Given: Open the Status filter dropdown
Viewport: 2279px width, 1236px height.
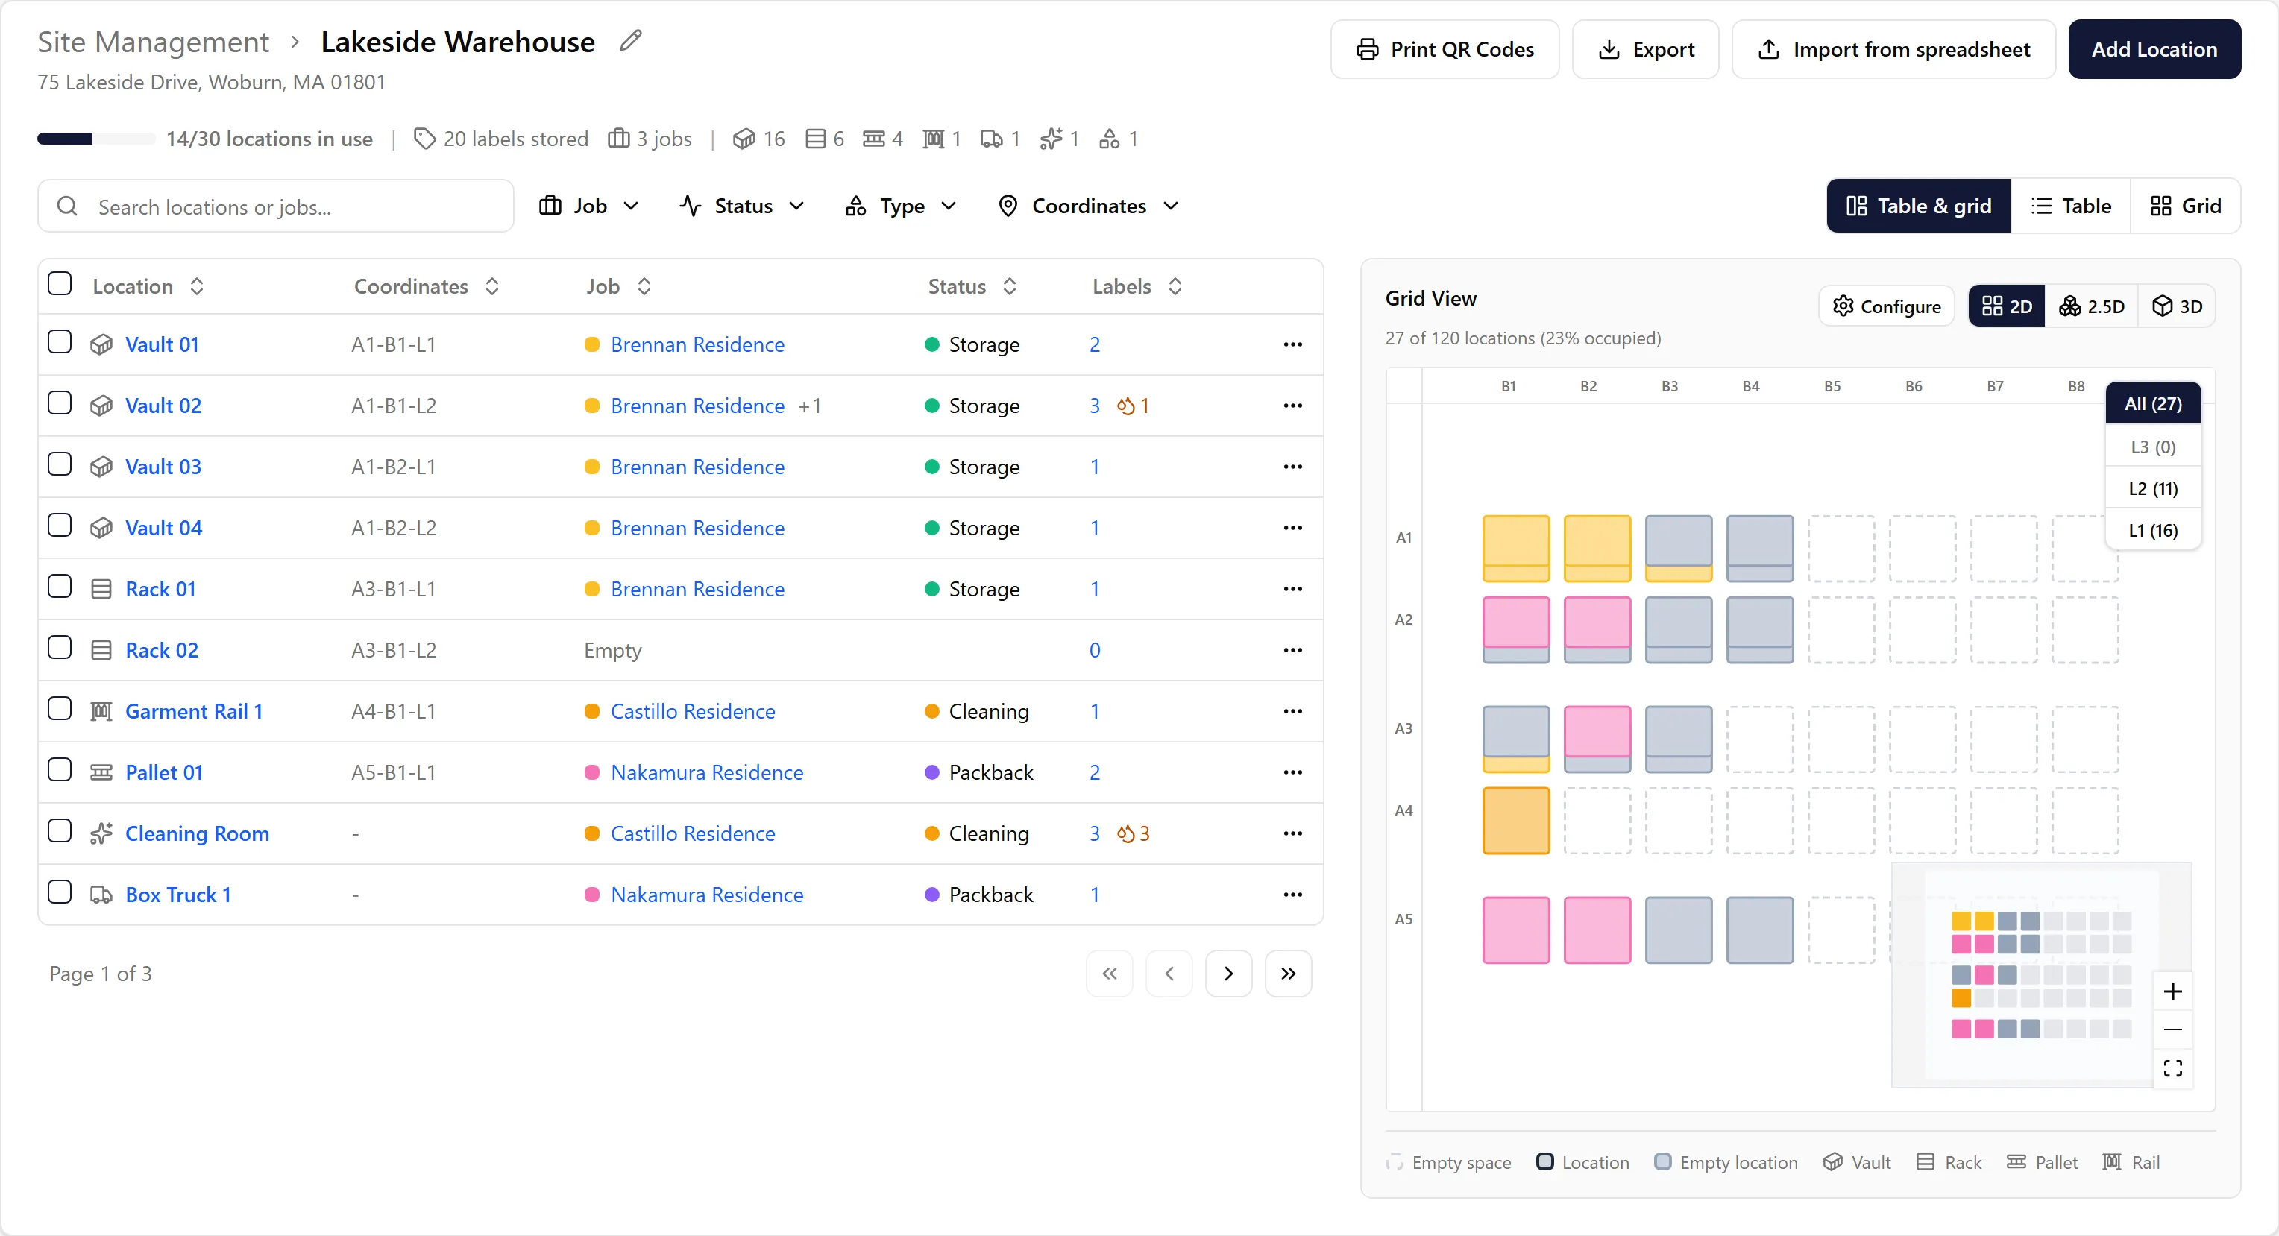Looking at the screenshot, I should 742,206.
